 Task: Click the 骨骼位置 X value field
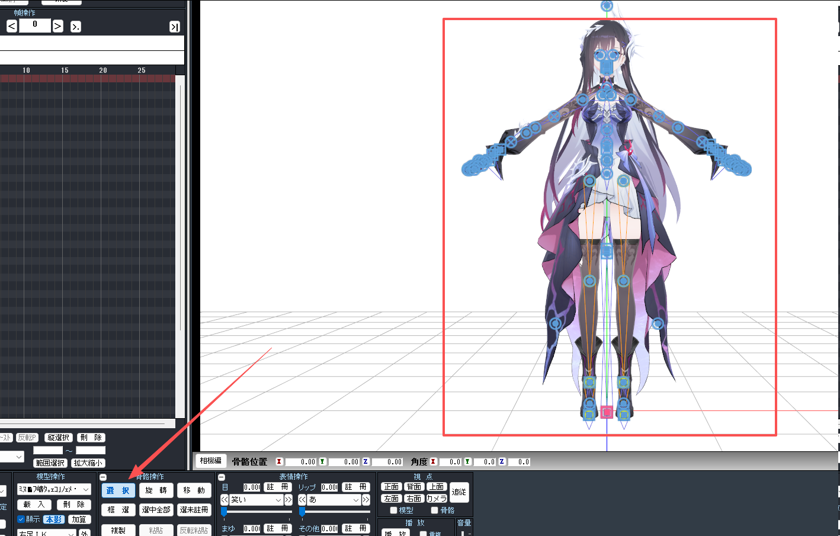point(300,462)
